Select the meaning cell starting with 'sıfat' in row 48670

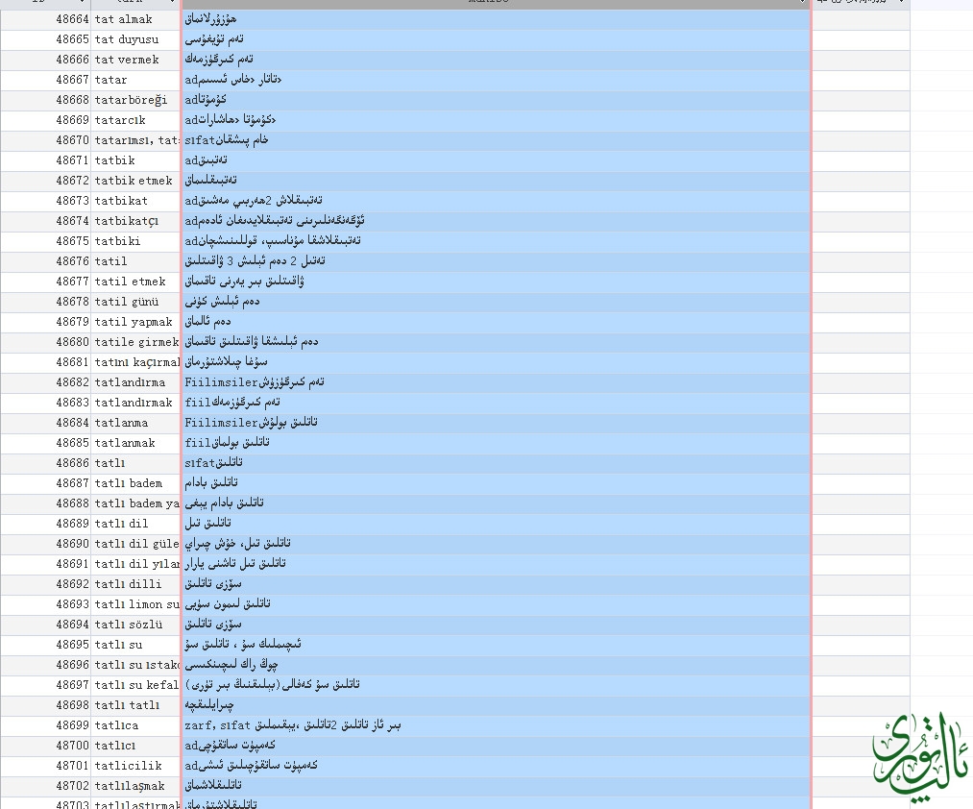pos(496,140)
